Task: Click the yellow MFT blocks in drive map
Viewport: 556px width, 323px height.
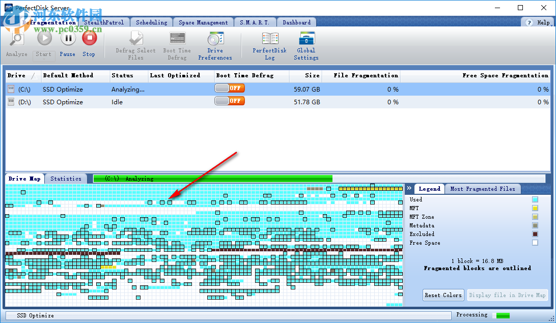Action: coord(371,189)
